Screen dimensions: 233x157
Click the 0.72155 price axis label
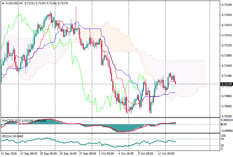point(227,45)
